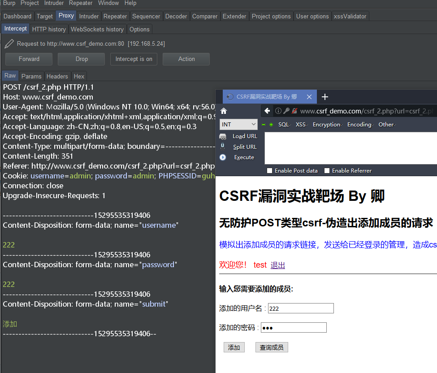This screenshot has width=437, height=373.
Task: Open the INT dropdown in HackBar
Action: click(x=239, y=124)
